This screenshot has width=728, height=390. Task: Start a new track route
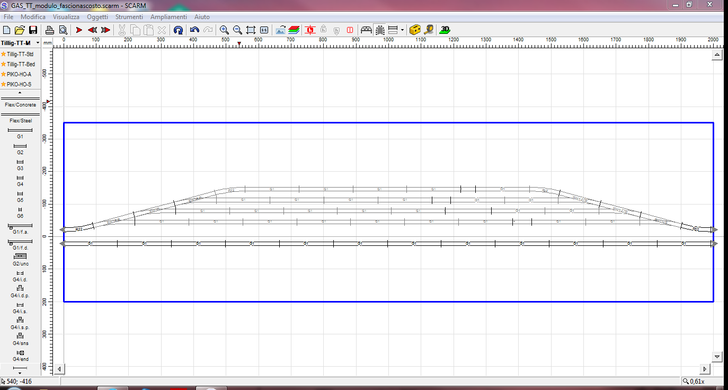coord(79,30)
